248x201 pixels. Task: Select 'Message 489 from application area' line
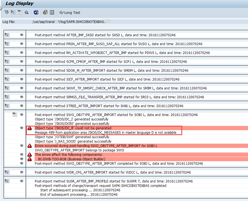coord(106,133)
